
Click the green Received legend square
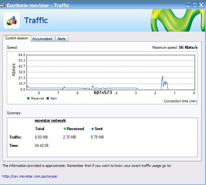click(28, 98)
